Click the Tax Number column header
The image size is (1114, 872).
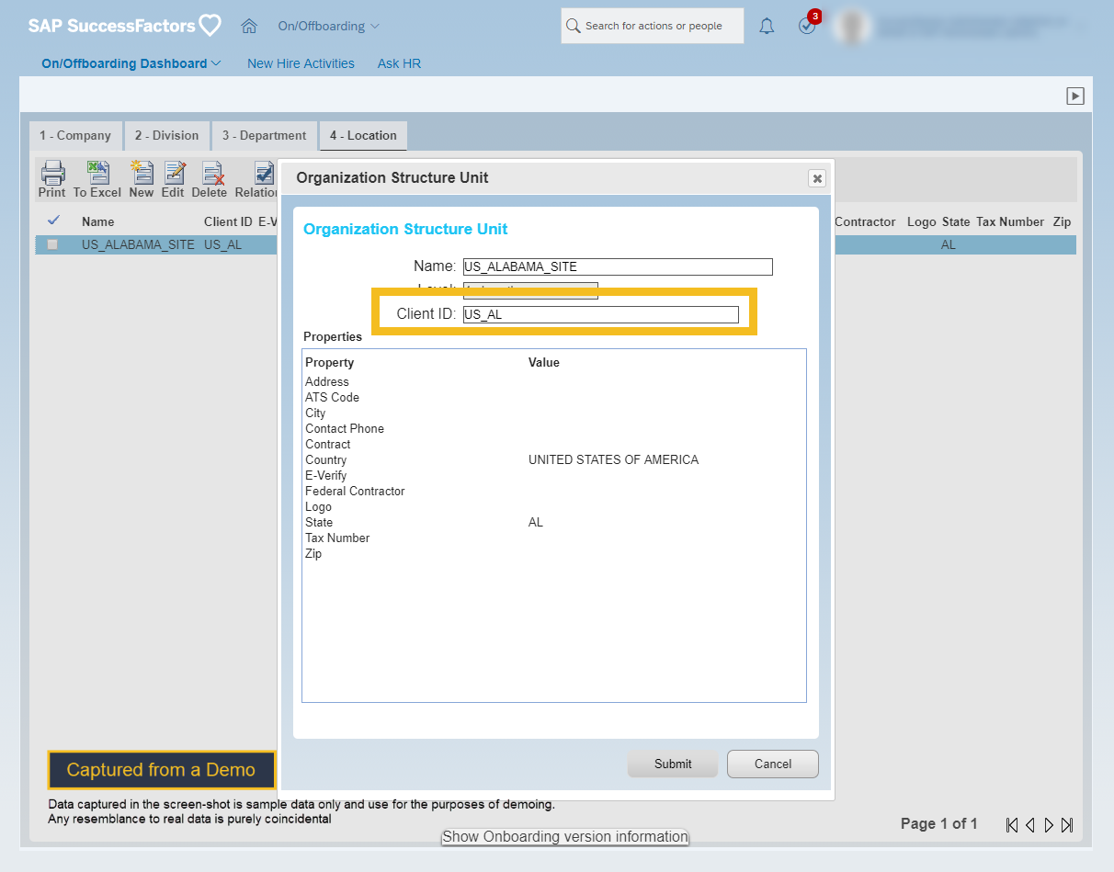point(1010,221)
